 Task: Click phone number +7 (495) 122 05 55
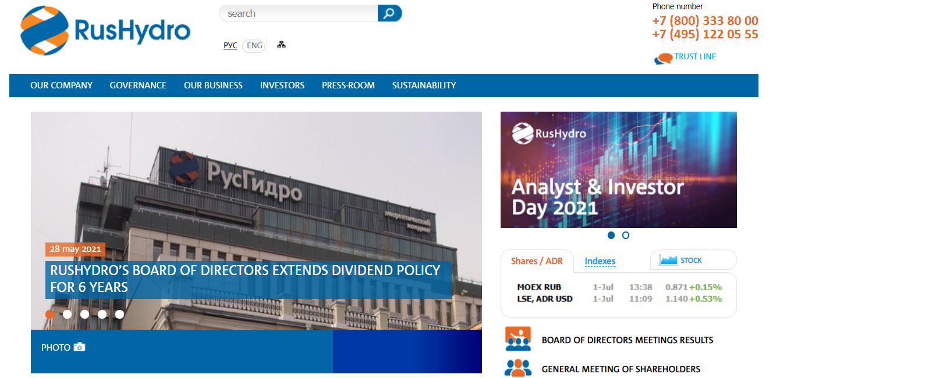coord(705,34)
